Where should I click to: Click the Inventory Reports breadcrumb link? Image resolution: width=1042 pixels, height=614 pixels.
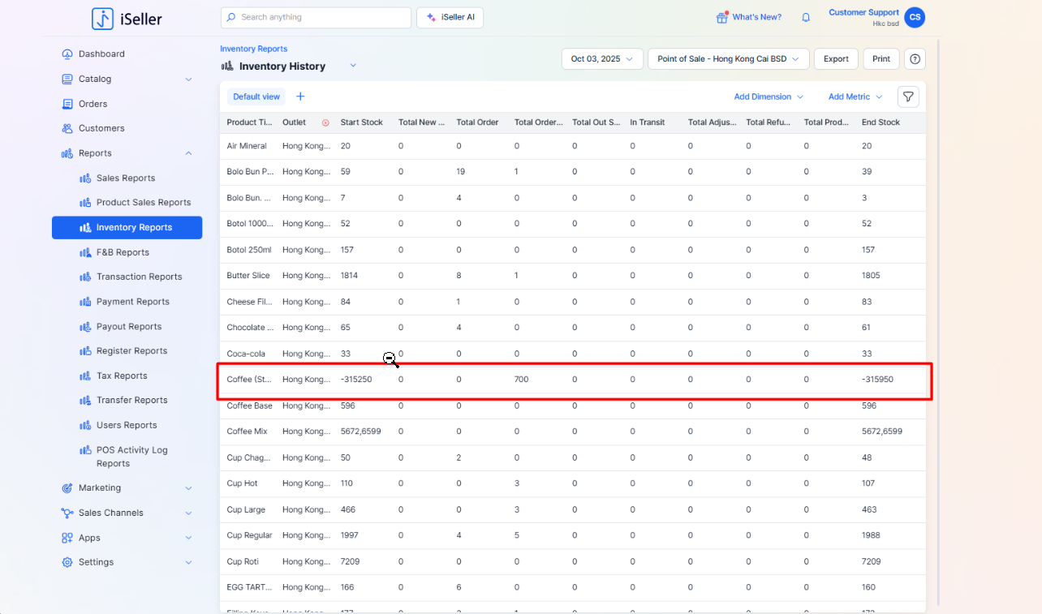click(x=253, y=49)
